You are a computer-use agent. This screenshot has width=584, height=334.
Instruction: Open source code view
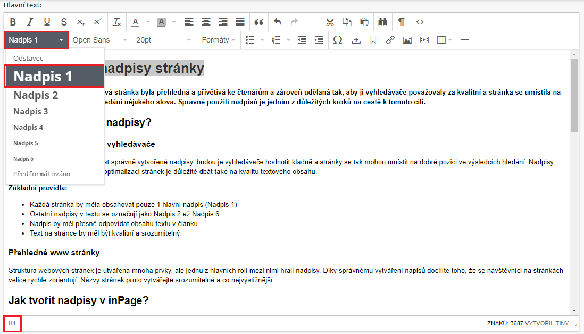(420, 22)
